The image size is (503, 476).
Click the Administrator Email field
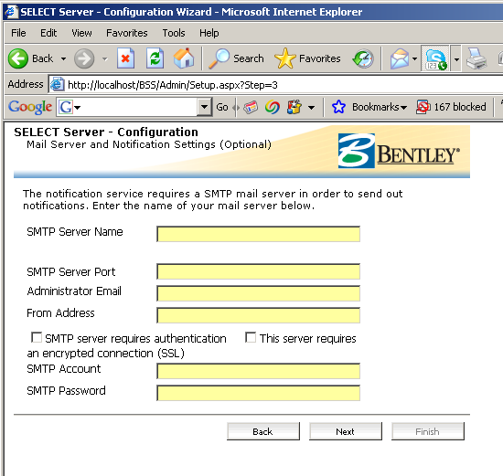pos(258,293)
